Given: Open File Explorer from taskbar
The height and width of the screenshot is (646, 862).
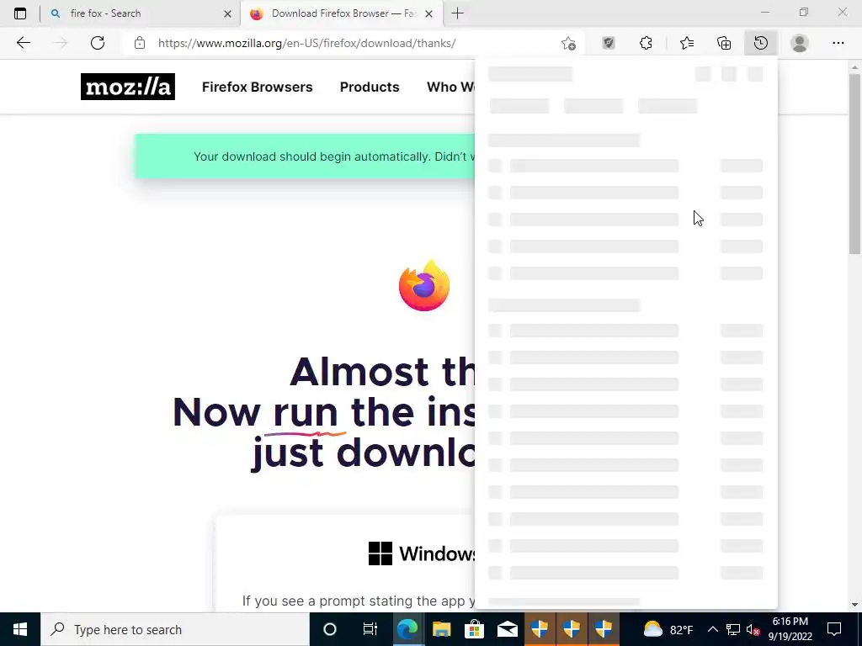Looking at the screenshot, I should [x=441, y=629].
